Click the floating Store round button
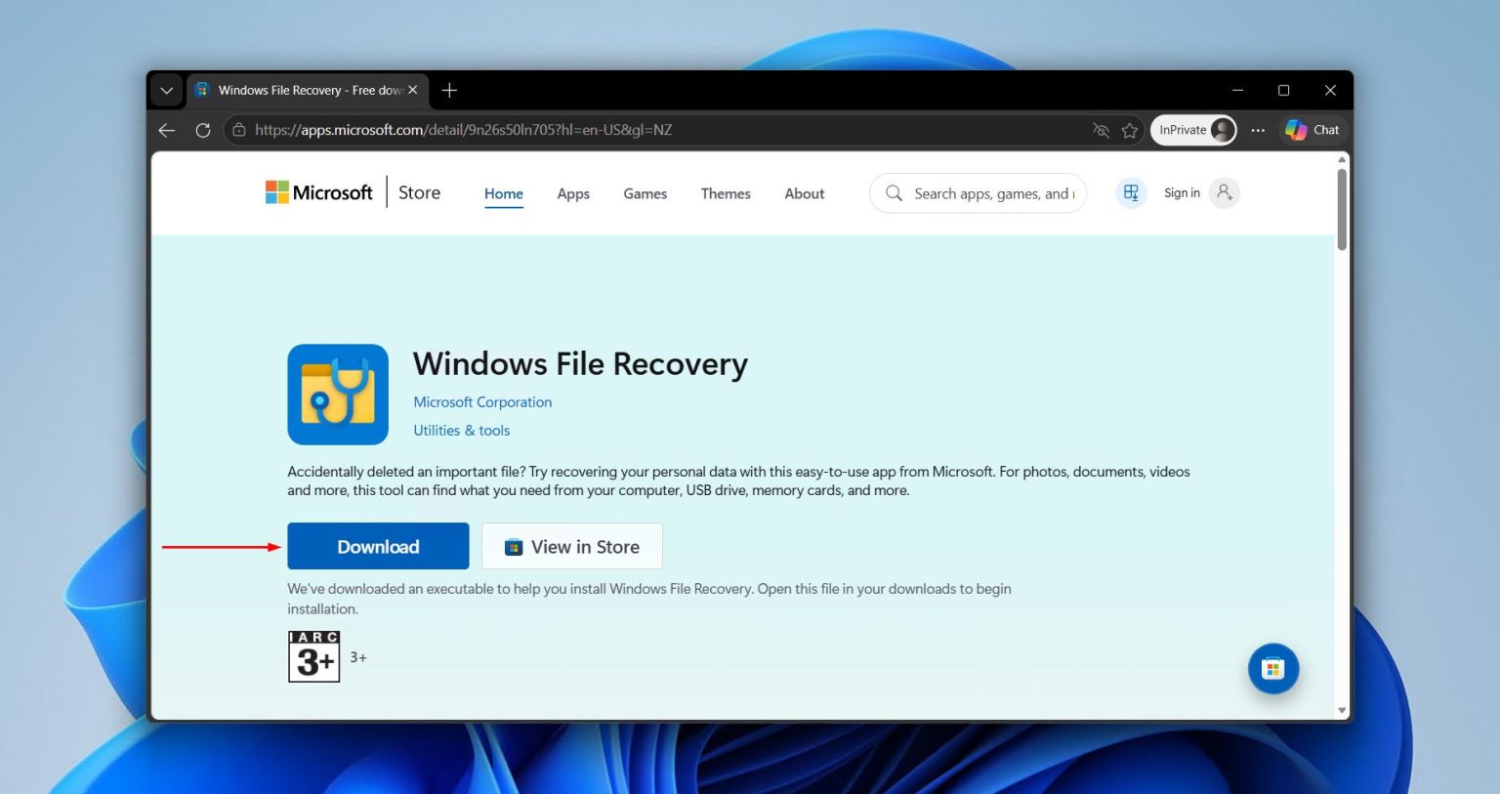 point(1272,669)
